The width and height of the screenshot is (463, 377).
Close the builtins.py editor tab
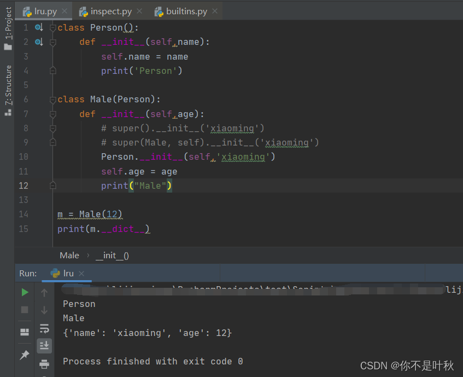pyautogui.click(x=215, y=11)
